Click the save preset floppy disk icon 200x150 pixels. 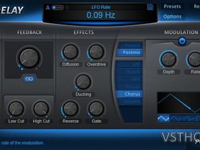pyautogui.click(x=150, y=7)
